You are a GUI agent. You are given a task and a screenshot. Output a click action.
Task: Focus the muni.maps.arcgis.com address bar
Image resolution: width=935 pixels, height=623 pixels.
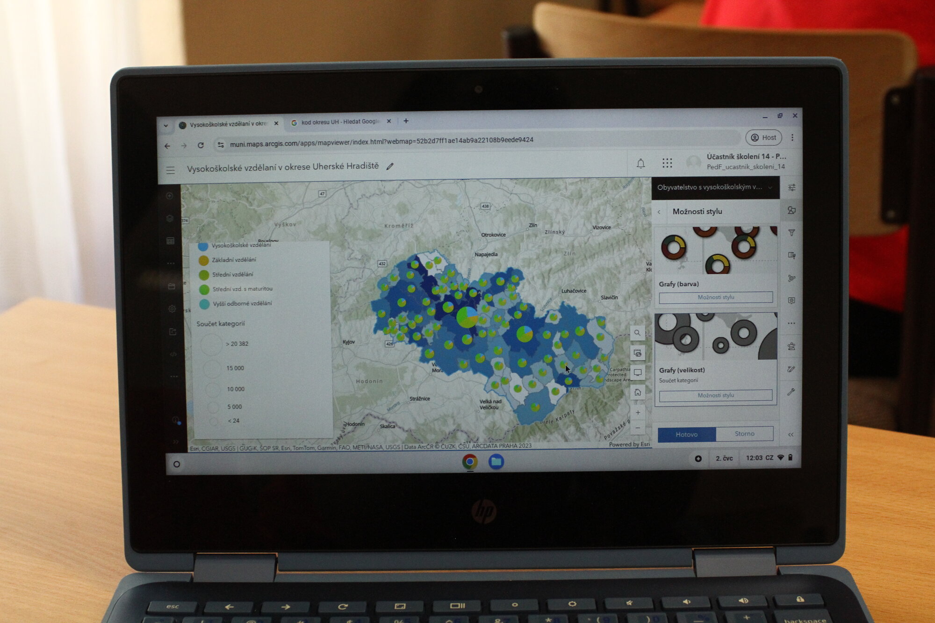477,141
